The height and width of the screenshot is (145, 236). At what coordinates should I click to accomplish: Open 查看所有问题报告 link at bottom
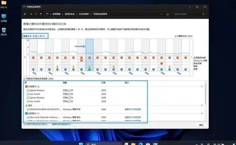pos(61,124)
